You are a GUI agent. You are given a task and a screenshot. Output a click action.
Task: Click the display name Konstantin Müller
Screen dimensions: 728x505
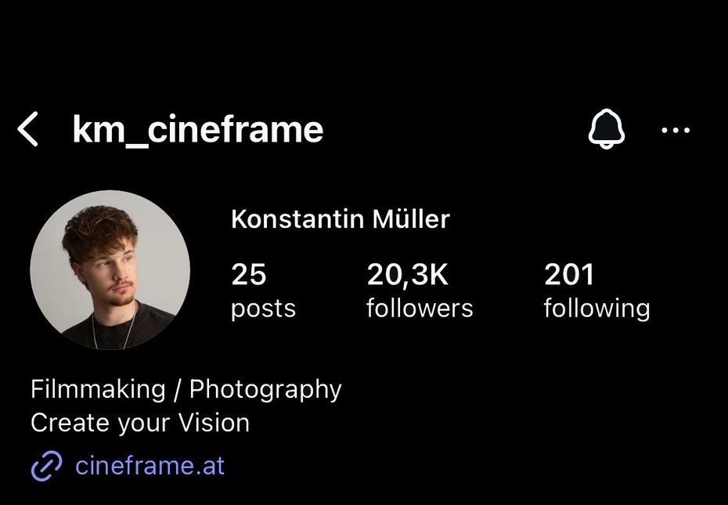(340, 219)
